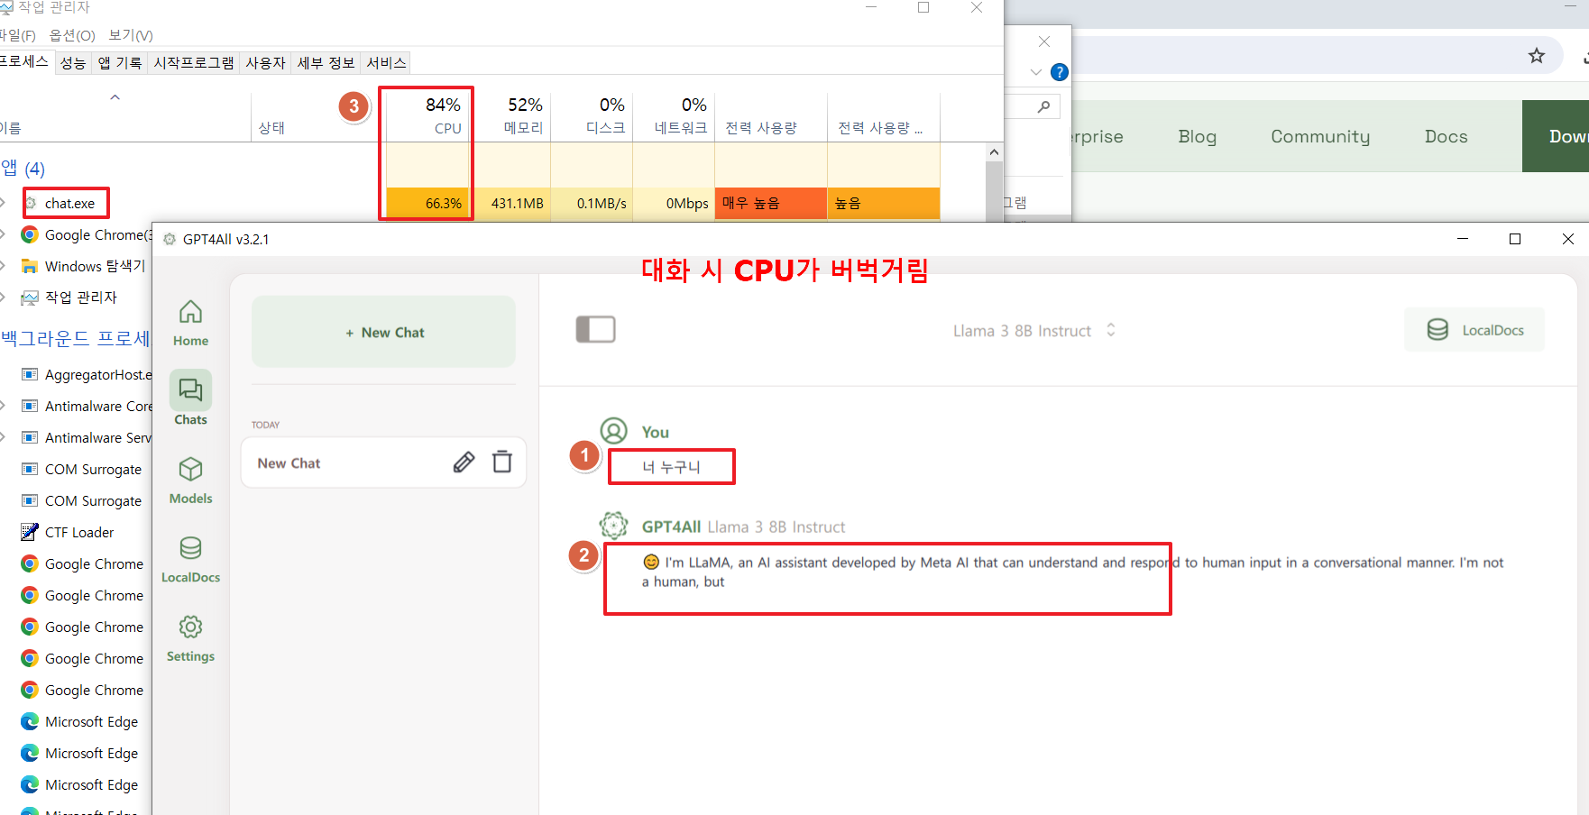
Task: Click the Google Chrome app row icon in Task Manager
Action: 30,234
